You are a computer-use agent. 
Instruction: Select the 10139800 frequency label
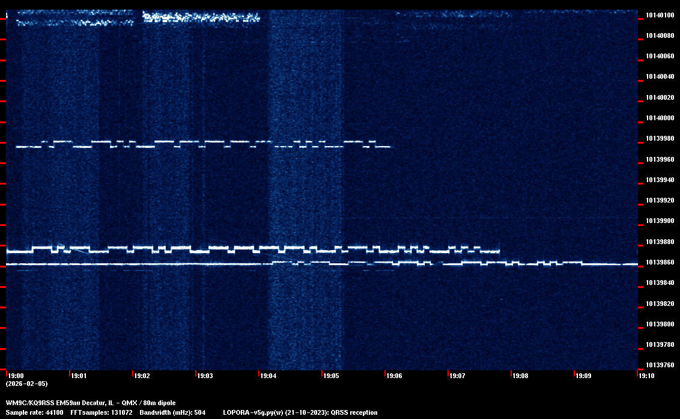(x=660, y=324)
